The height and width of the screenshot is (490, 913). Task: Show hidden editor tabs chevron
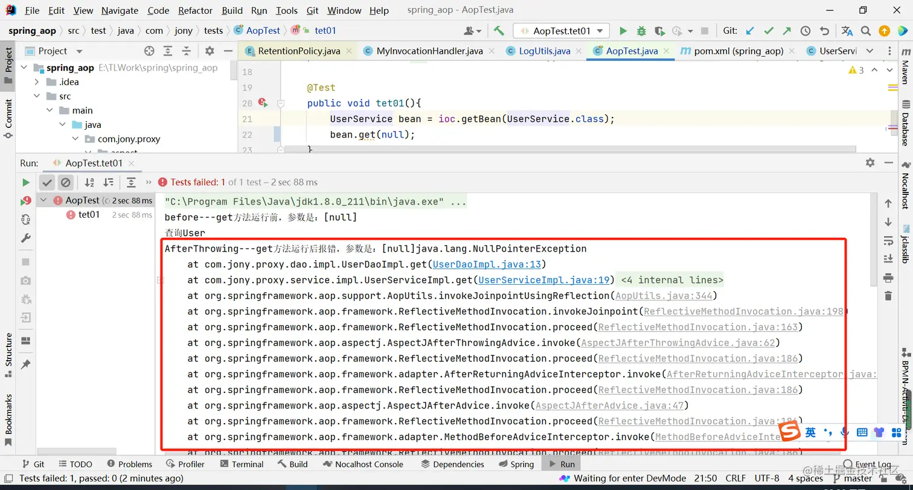(870, 51)
